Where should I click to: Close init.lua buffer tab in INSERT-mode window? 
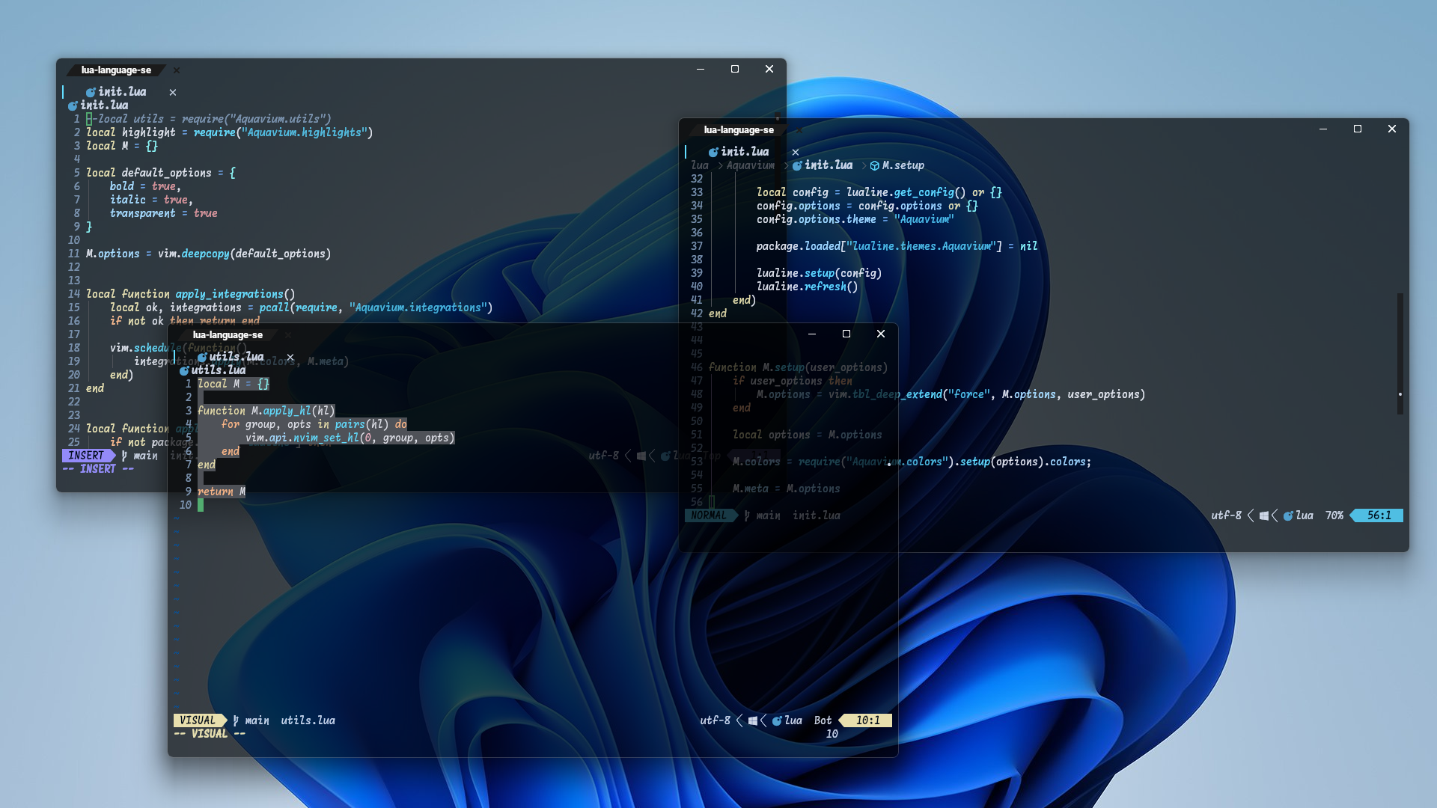tap(173, 93)
